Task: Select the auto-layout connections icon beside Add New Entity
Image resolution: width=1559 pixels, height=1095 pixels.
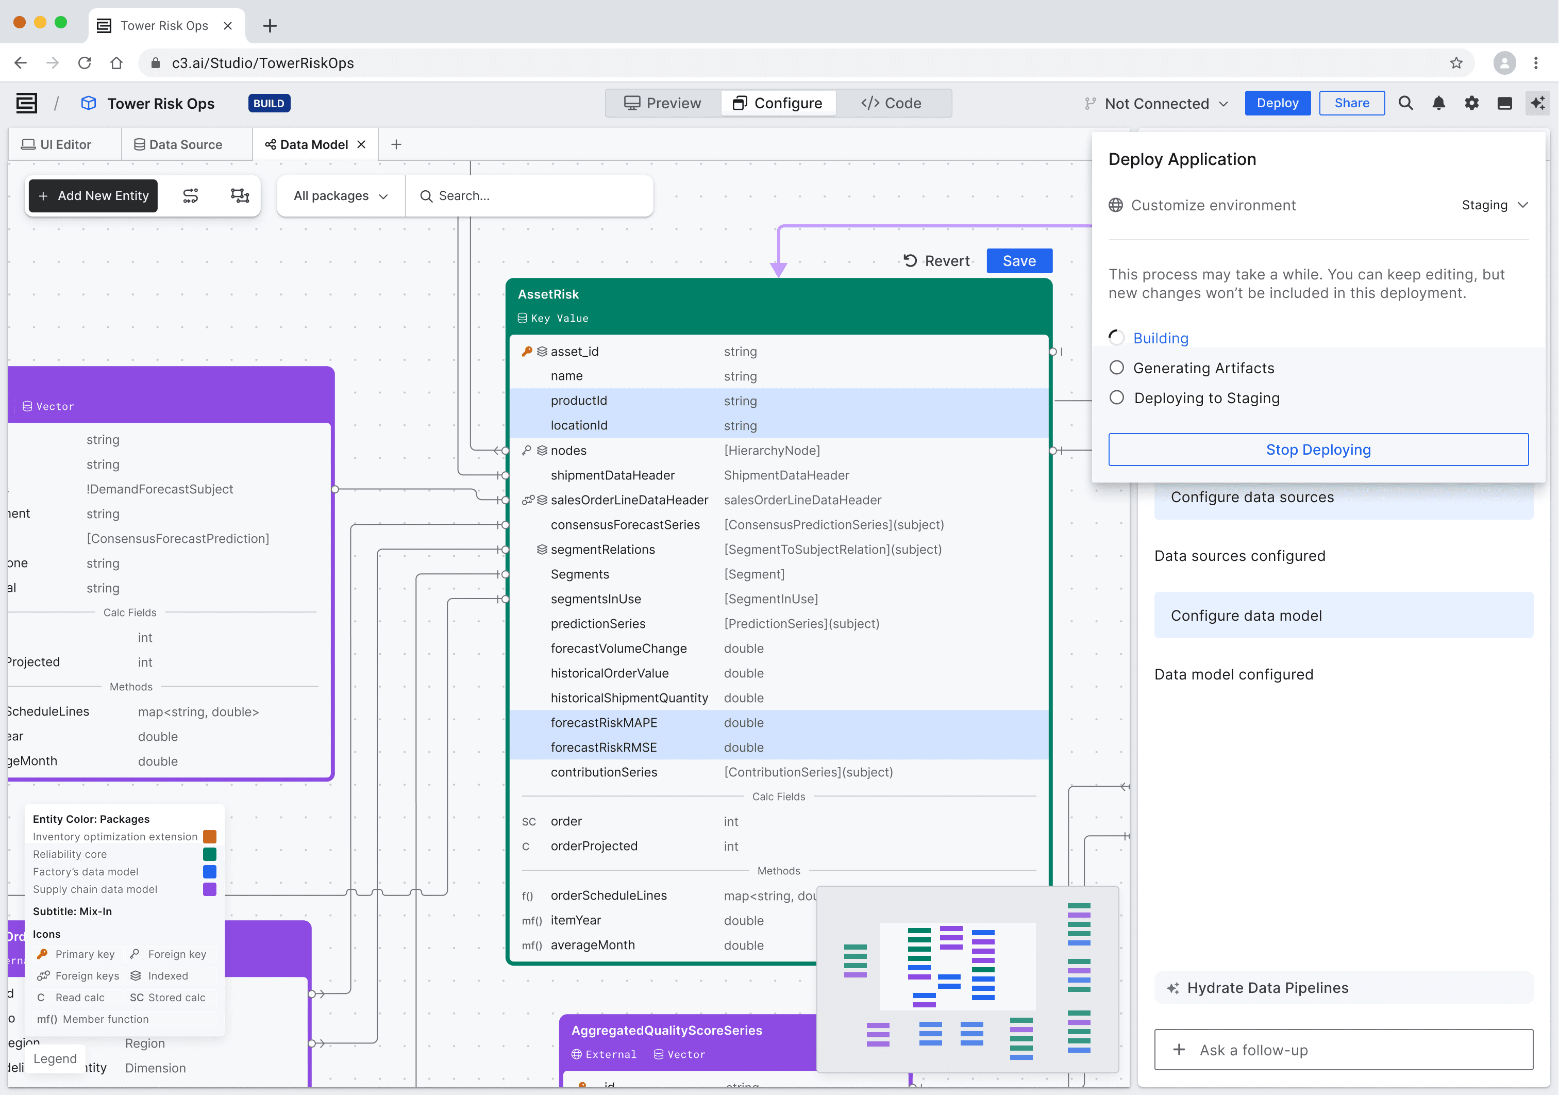Action: tap(191, 195)
